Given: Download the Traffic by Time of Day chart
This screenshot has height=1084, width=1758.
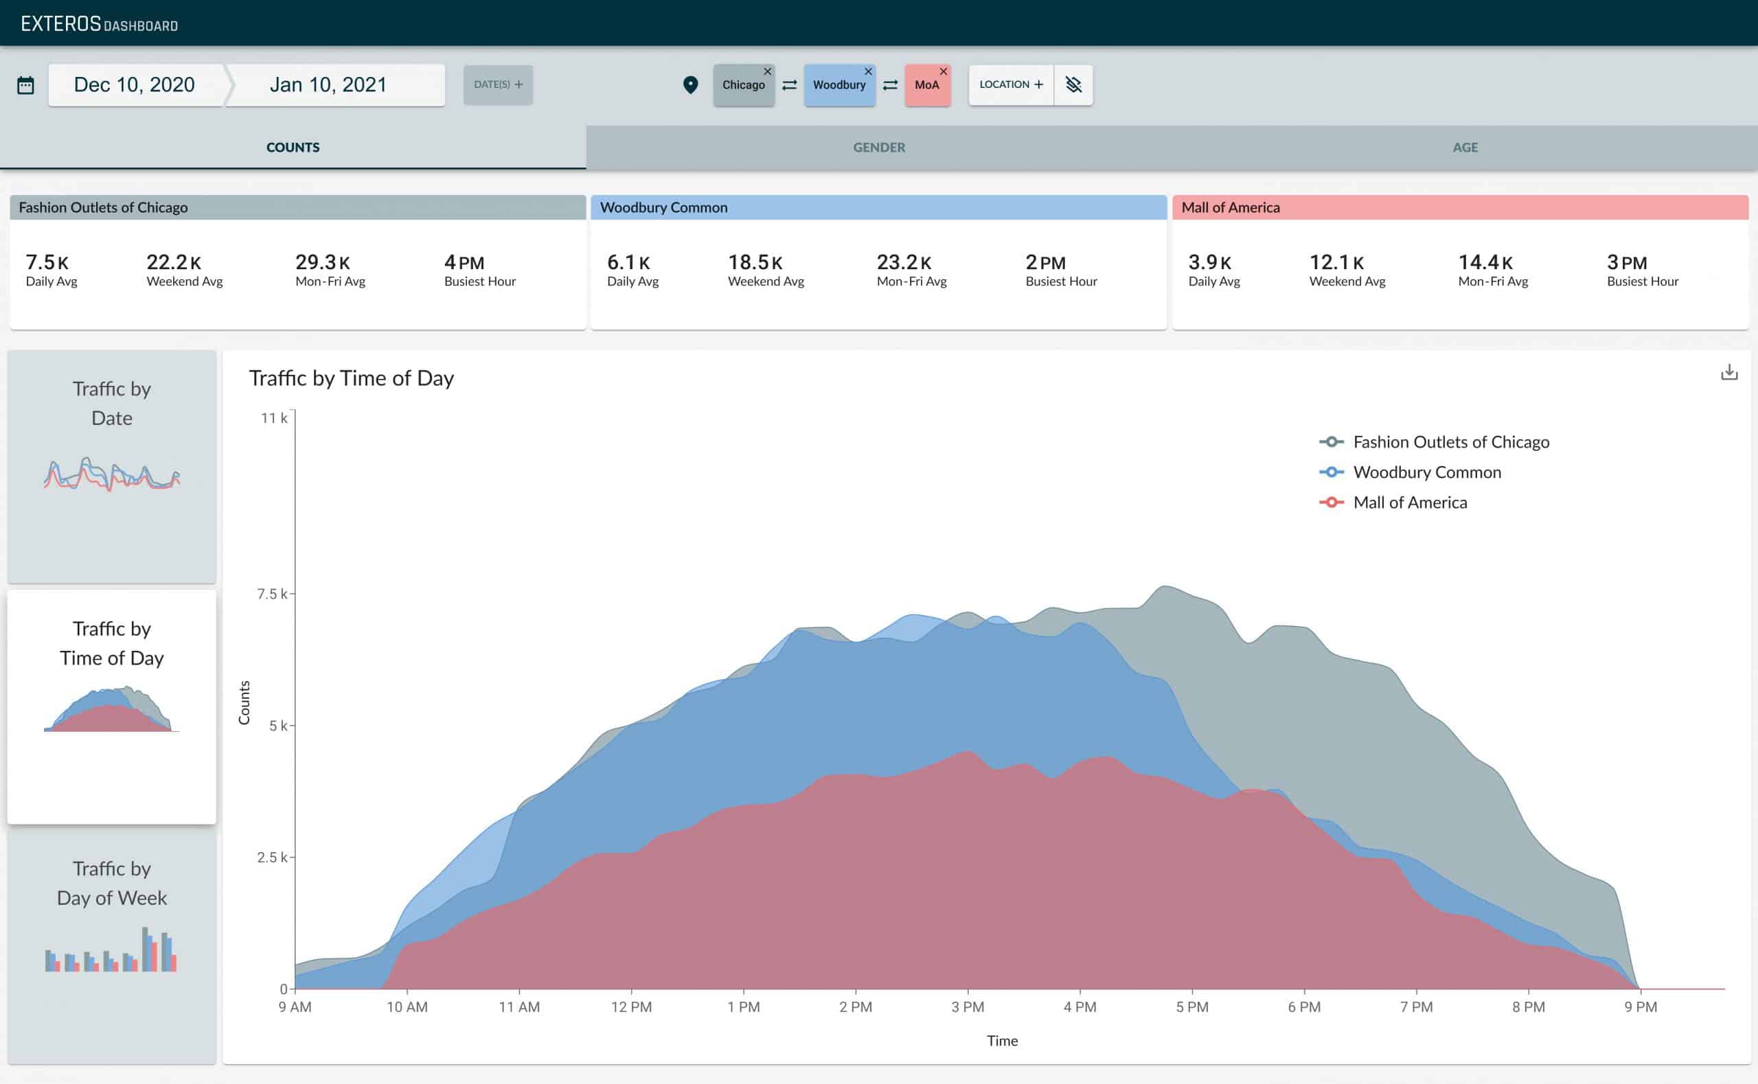Looking at the screenshot, I should coord(1728,372).
